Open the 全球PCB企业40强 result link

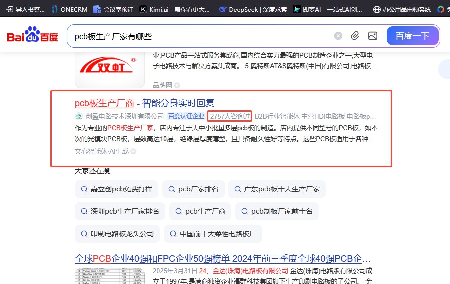pyautogui.click(x=223, y=259)
